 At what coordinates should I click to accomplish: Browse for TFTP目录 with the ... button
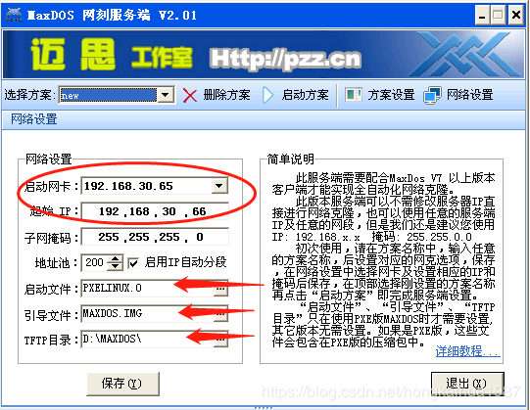coord(221,341)
